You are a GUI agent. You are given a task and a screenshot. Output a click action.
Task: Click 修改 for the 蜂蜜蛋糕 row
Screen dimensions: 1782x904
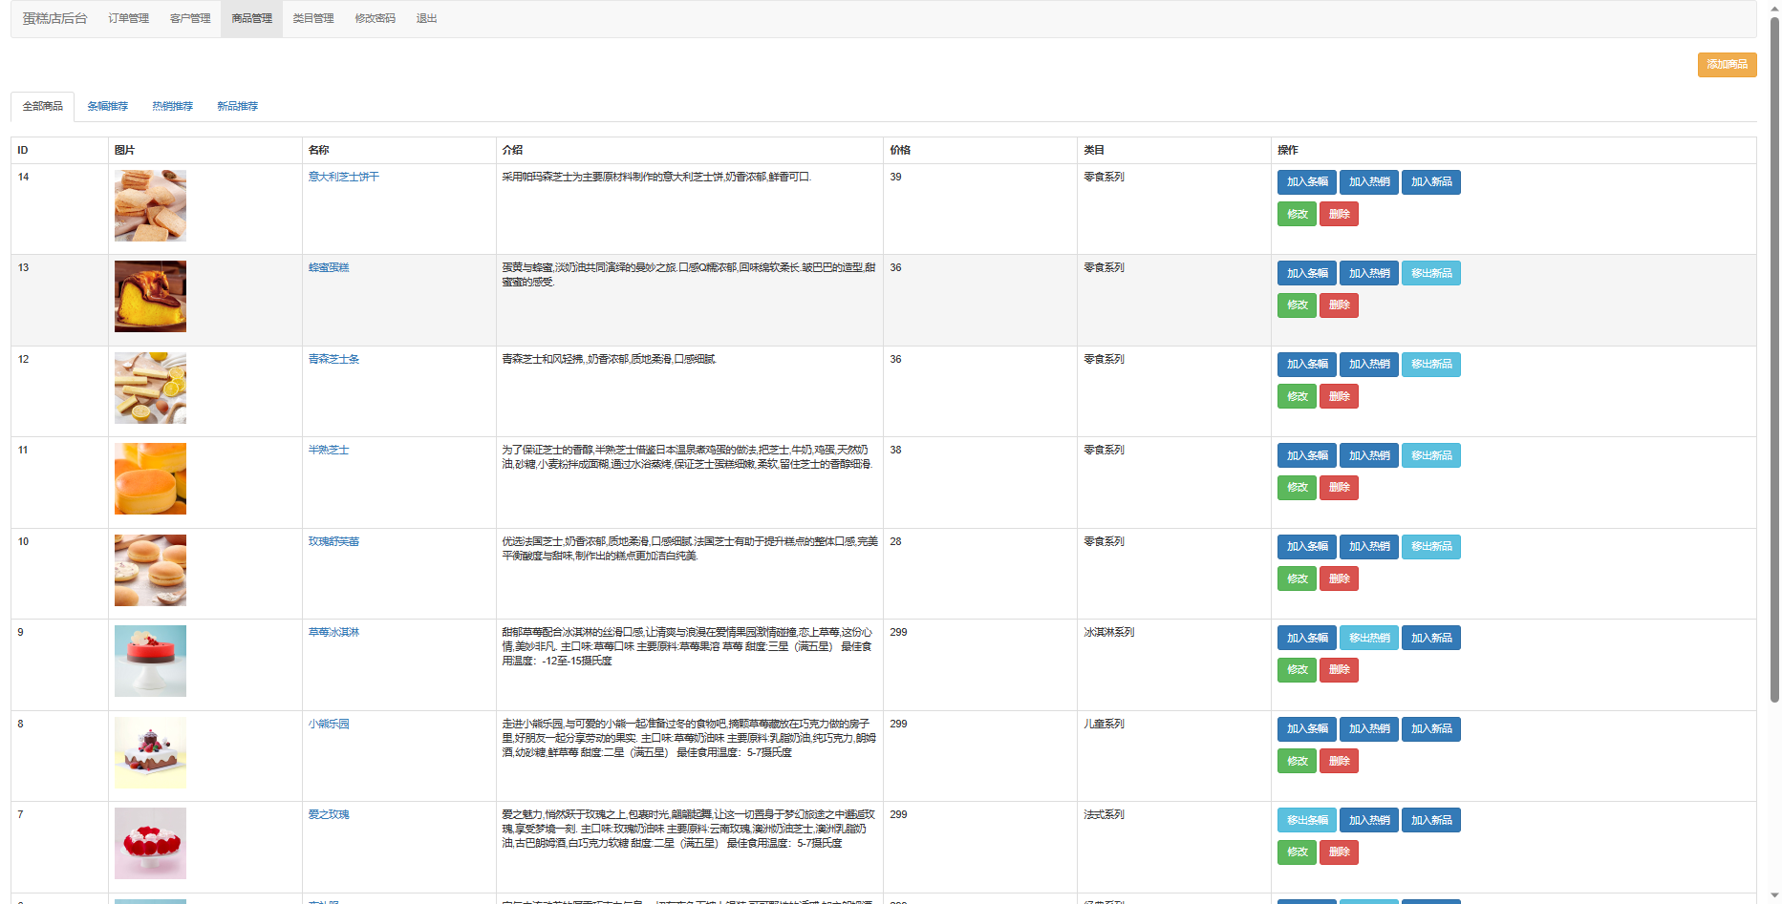click(1296, 305)
